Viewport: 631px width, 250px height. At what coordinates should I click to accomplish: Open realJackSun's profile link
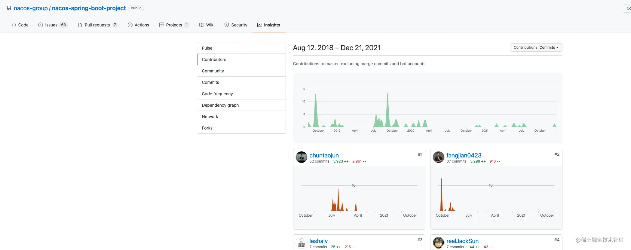pos(462,241)
